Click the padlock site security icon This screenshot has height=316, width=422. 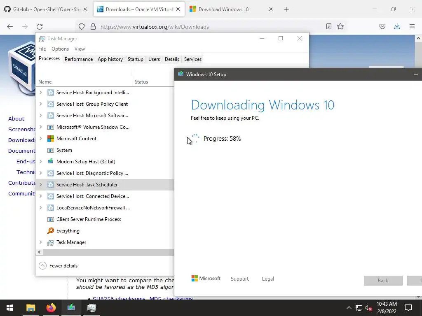coord(93,26)
